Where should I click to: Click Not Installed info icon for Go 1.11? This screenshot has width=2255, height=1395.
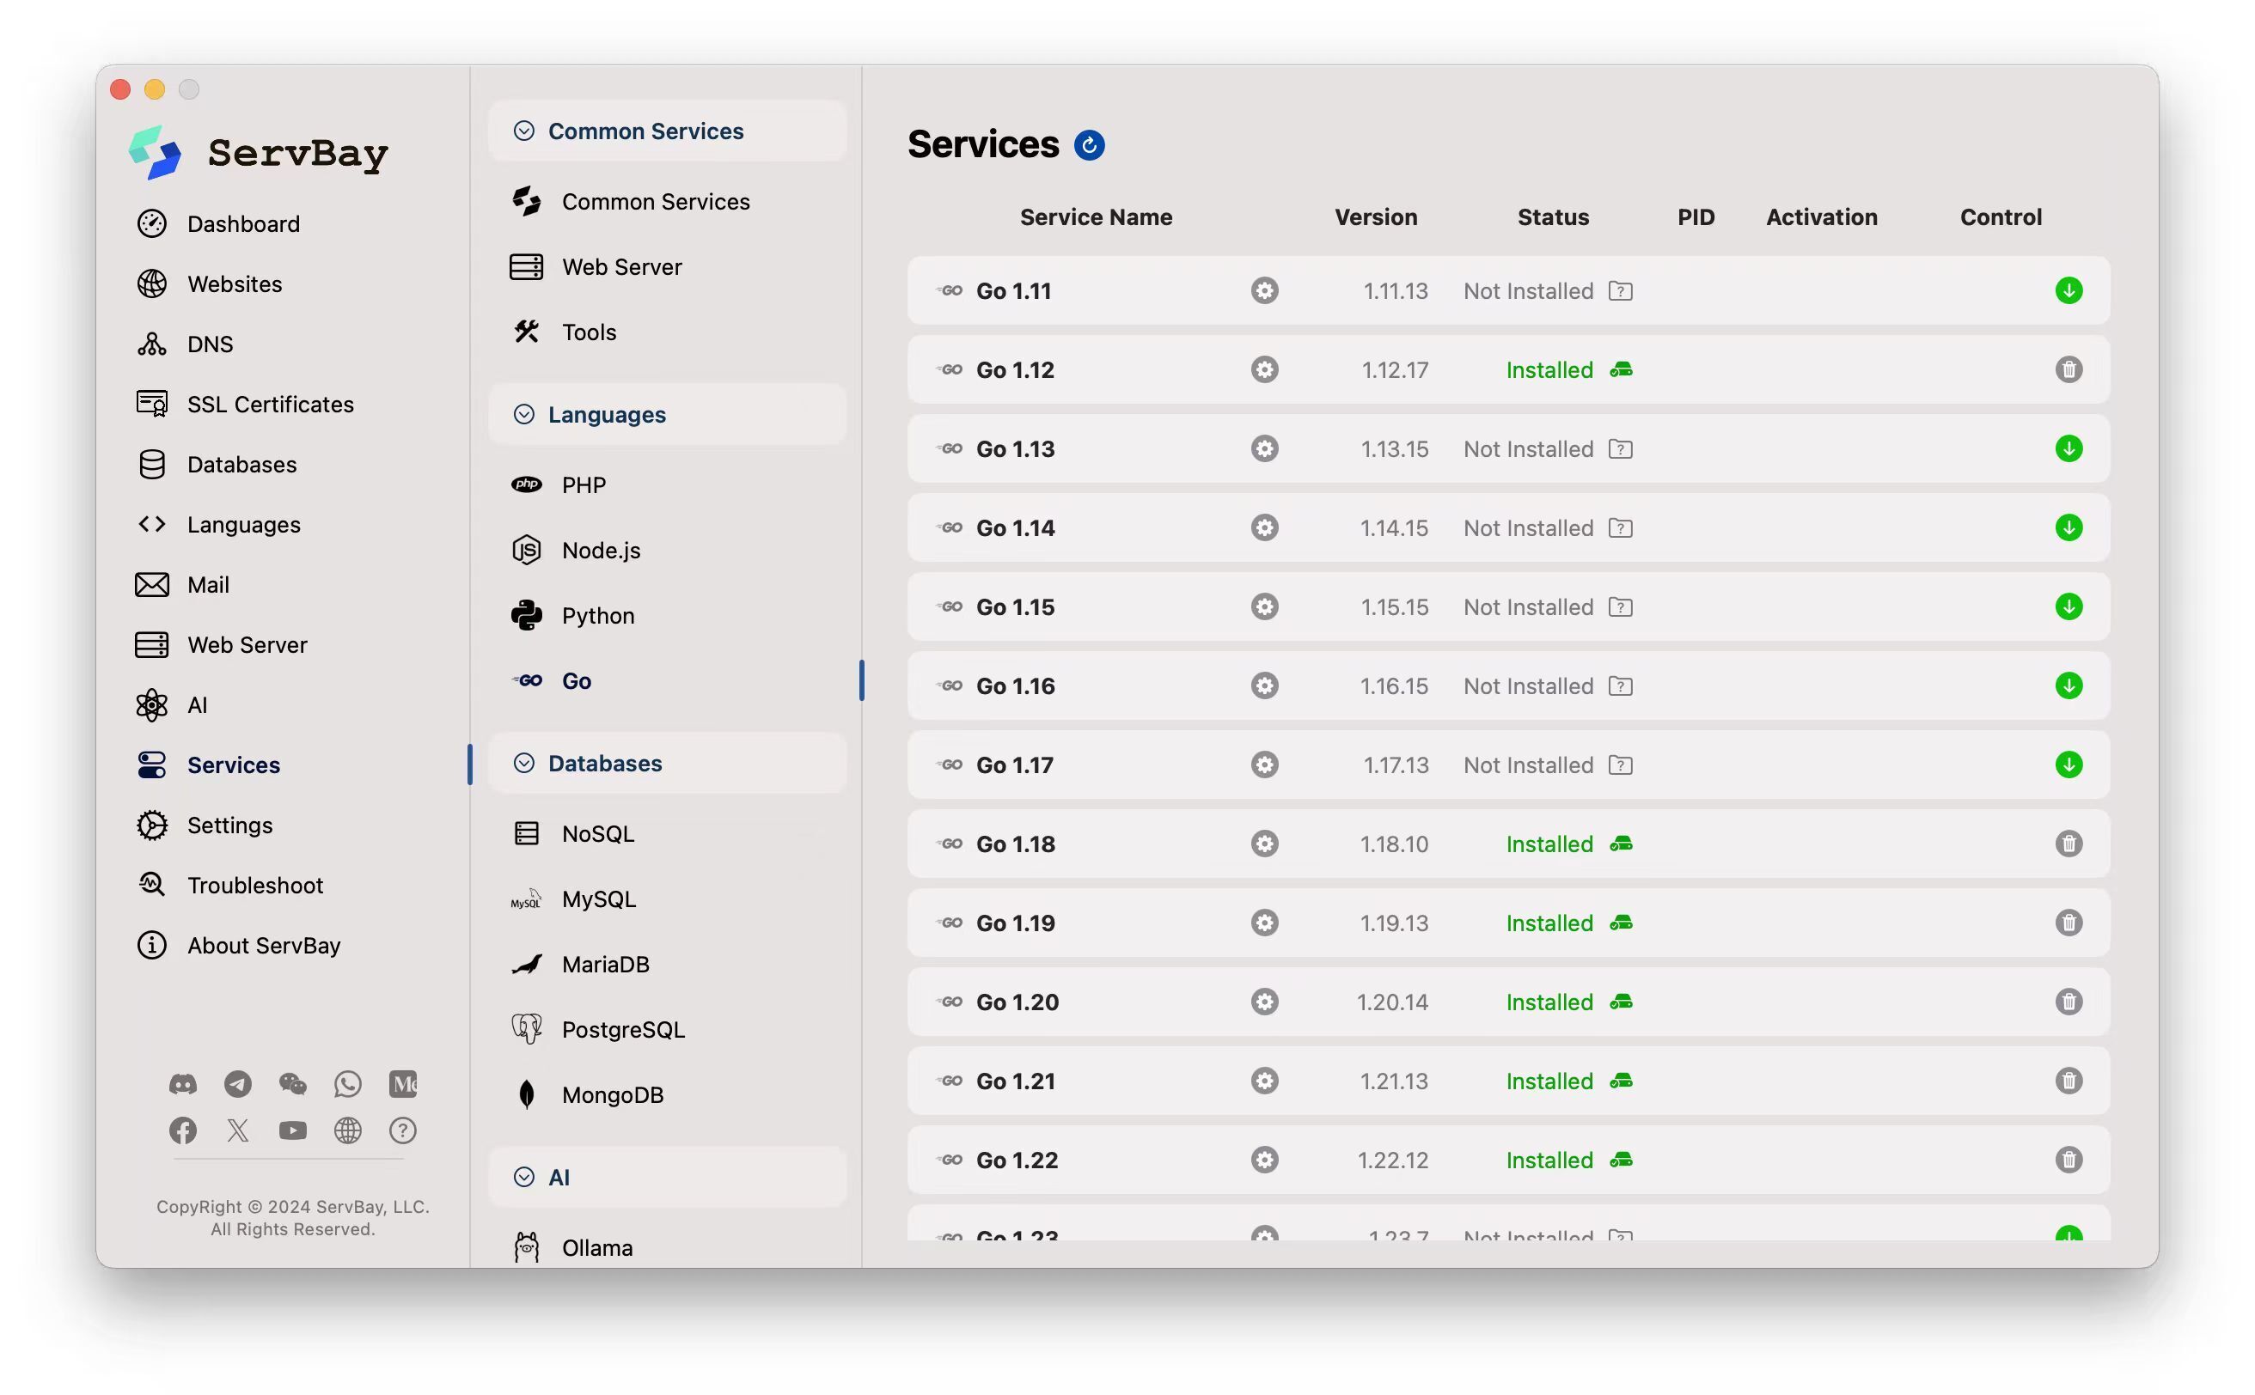[1621, 291]
